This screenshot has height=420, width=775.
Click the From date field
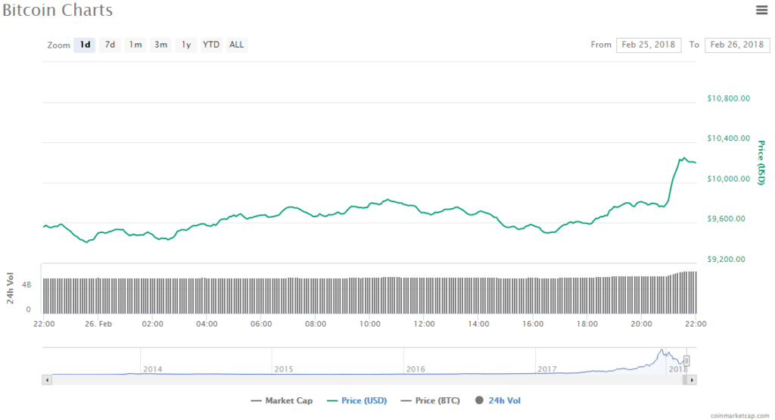click(x=648, y=45)
